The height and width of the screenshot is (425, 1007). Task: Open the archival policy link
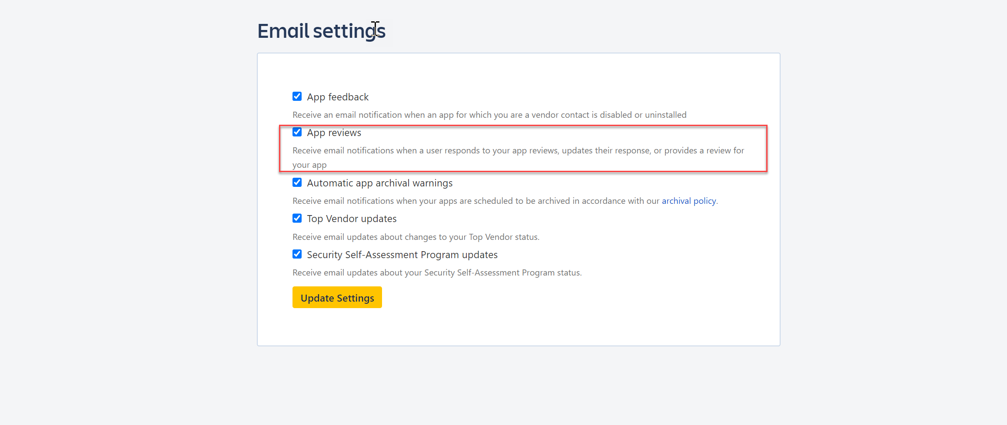point(689,201)
